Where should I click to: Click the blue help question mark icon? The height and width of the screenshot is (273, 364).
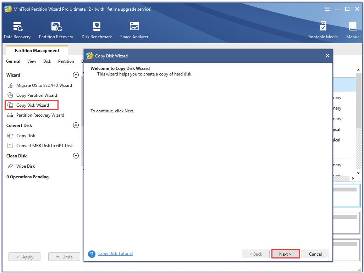[x=92, y=254]
